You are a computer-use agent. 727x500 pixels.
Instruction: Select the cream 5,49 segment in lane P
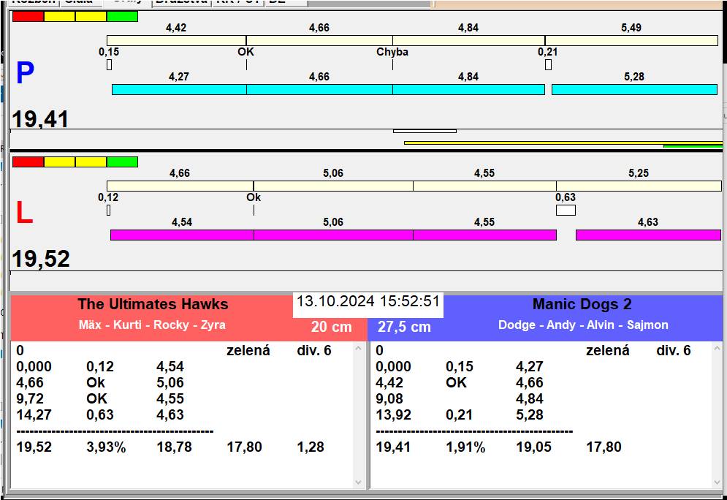pos(631,40)
